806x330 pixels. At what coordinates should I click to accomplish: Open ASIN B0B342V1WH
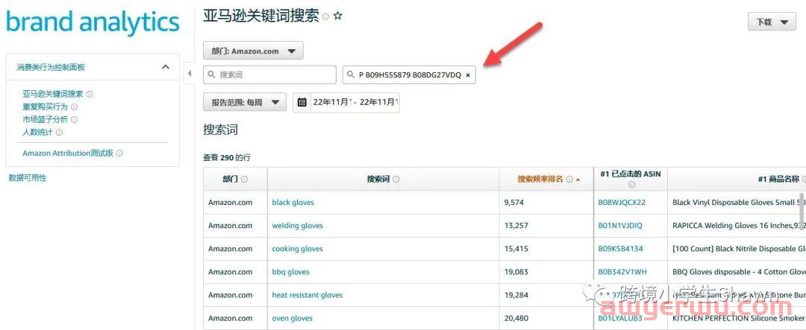pos(622,271)
